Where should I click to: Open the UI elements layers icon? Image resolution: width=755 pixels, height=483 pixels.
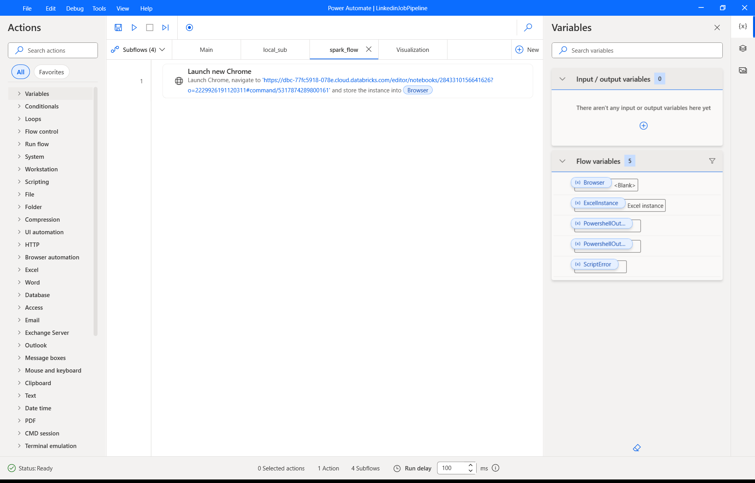(742, 48)
